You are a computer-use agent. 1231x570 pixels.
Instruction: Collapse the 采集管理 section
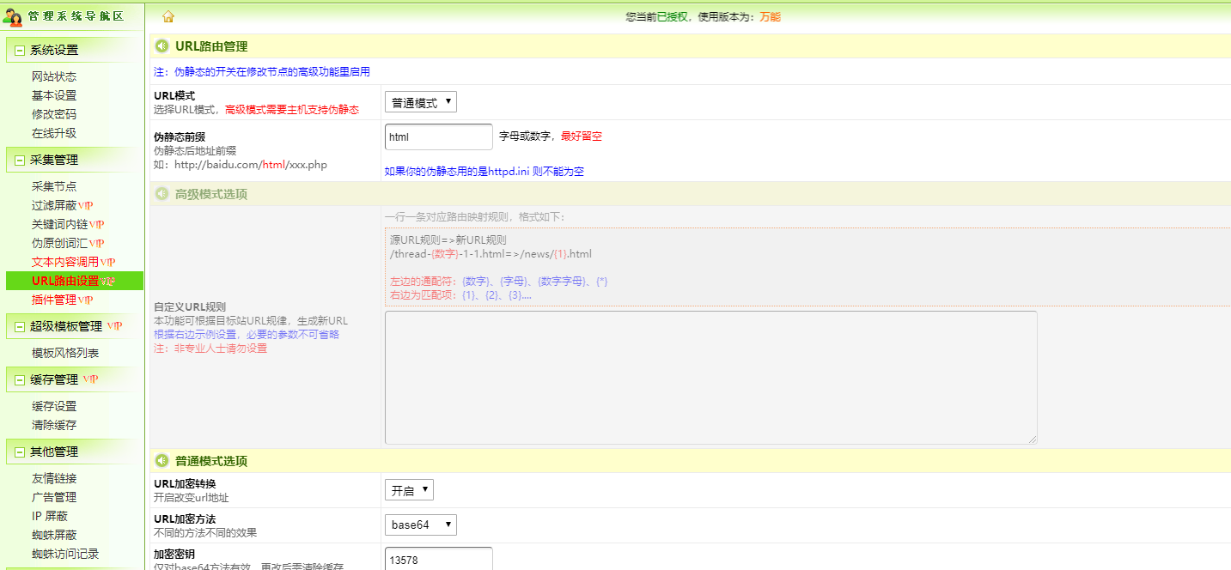click(19, 161)
